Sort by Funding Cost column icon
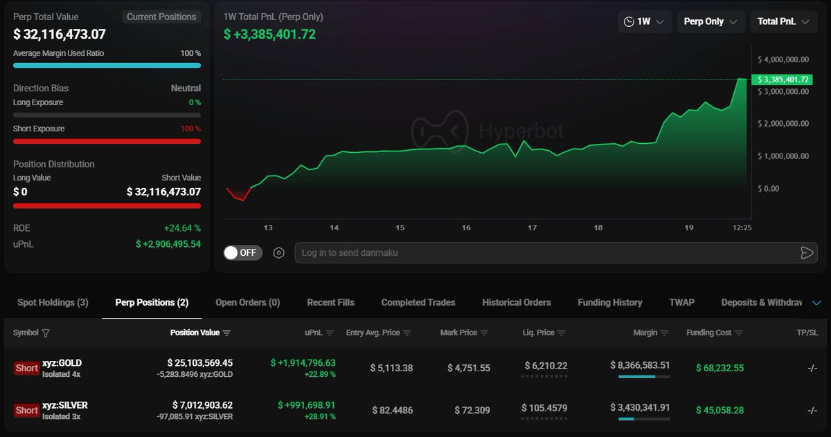 [739, 333]
